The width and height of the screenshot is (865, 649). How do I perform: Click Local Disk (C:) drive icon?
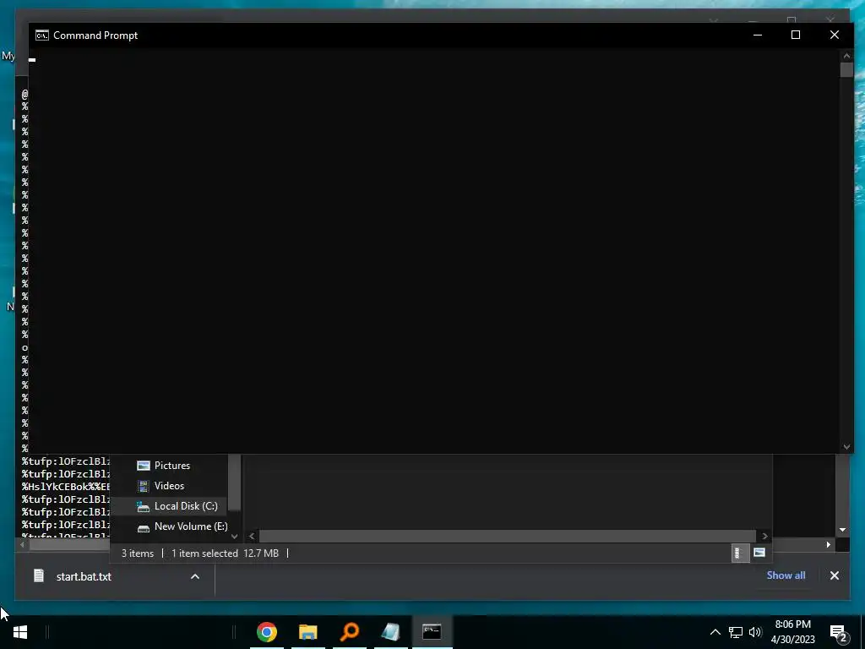144,507
